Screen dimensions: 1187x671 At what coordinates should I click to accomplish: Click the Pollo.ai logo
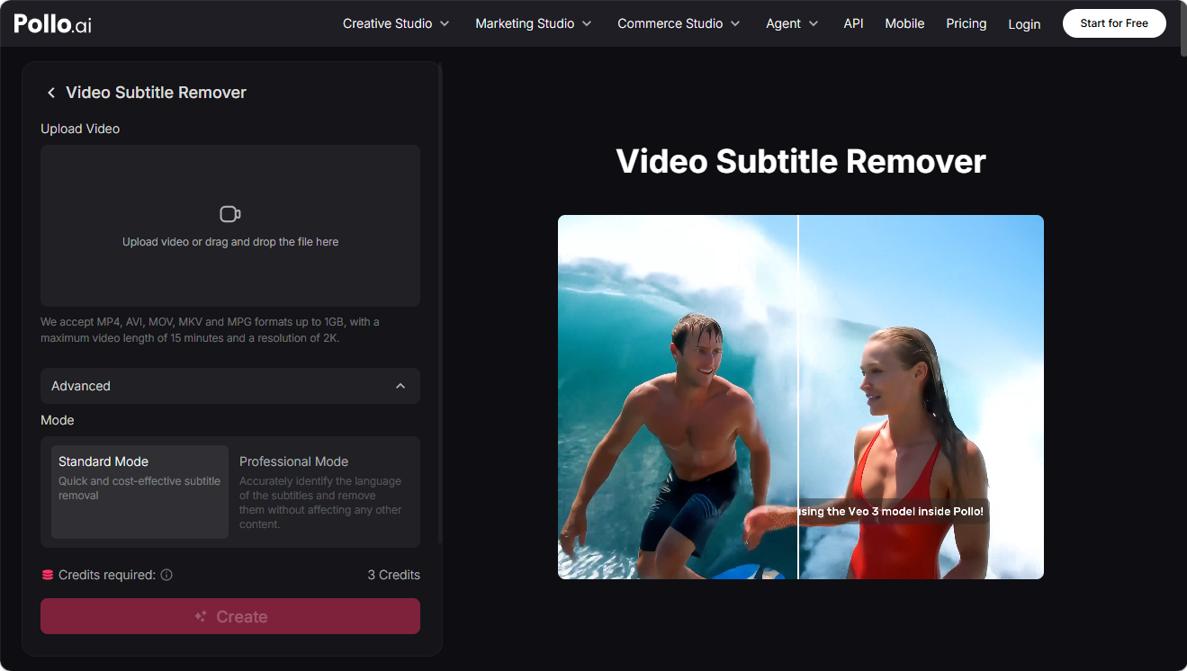click(52, 23)
